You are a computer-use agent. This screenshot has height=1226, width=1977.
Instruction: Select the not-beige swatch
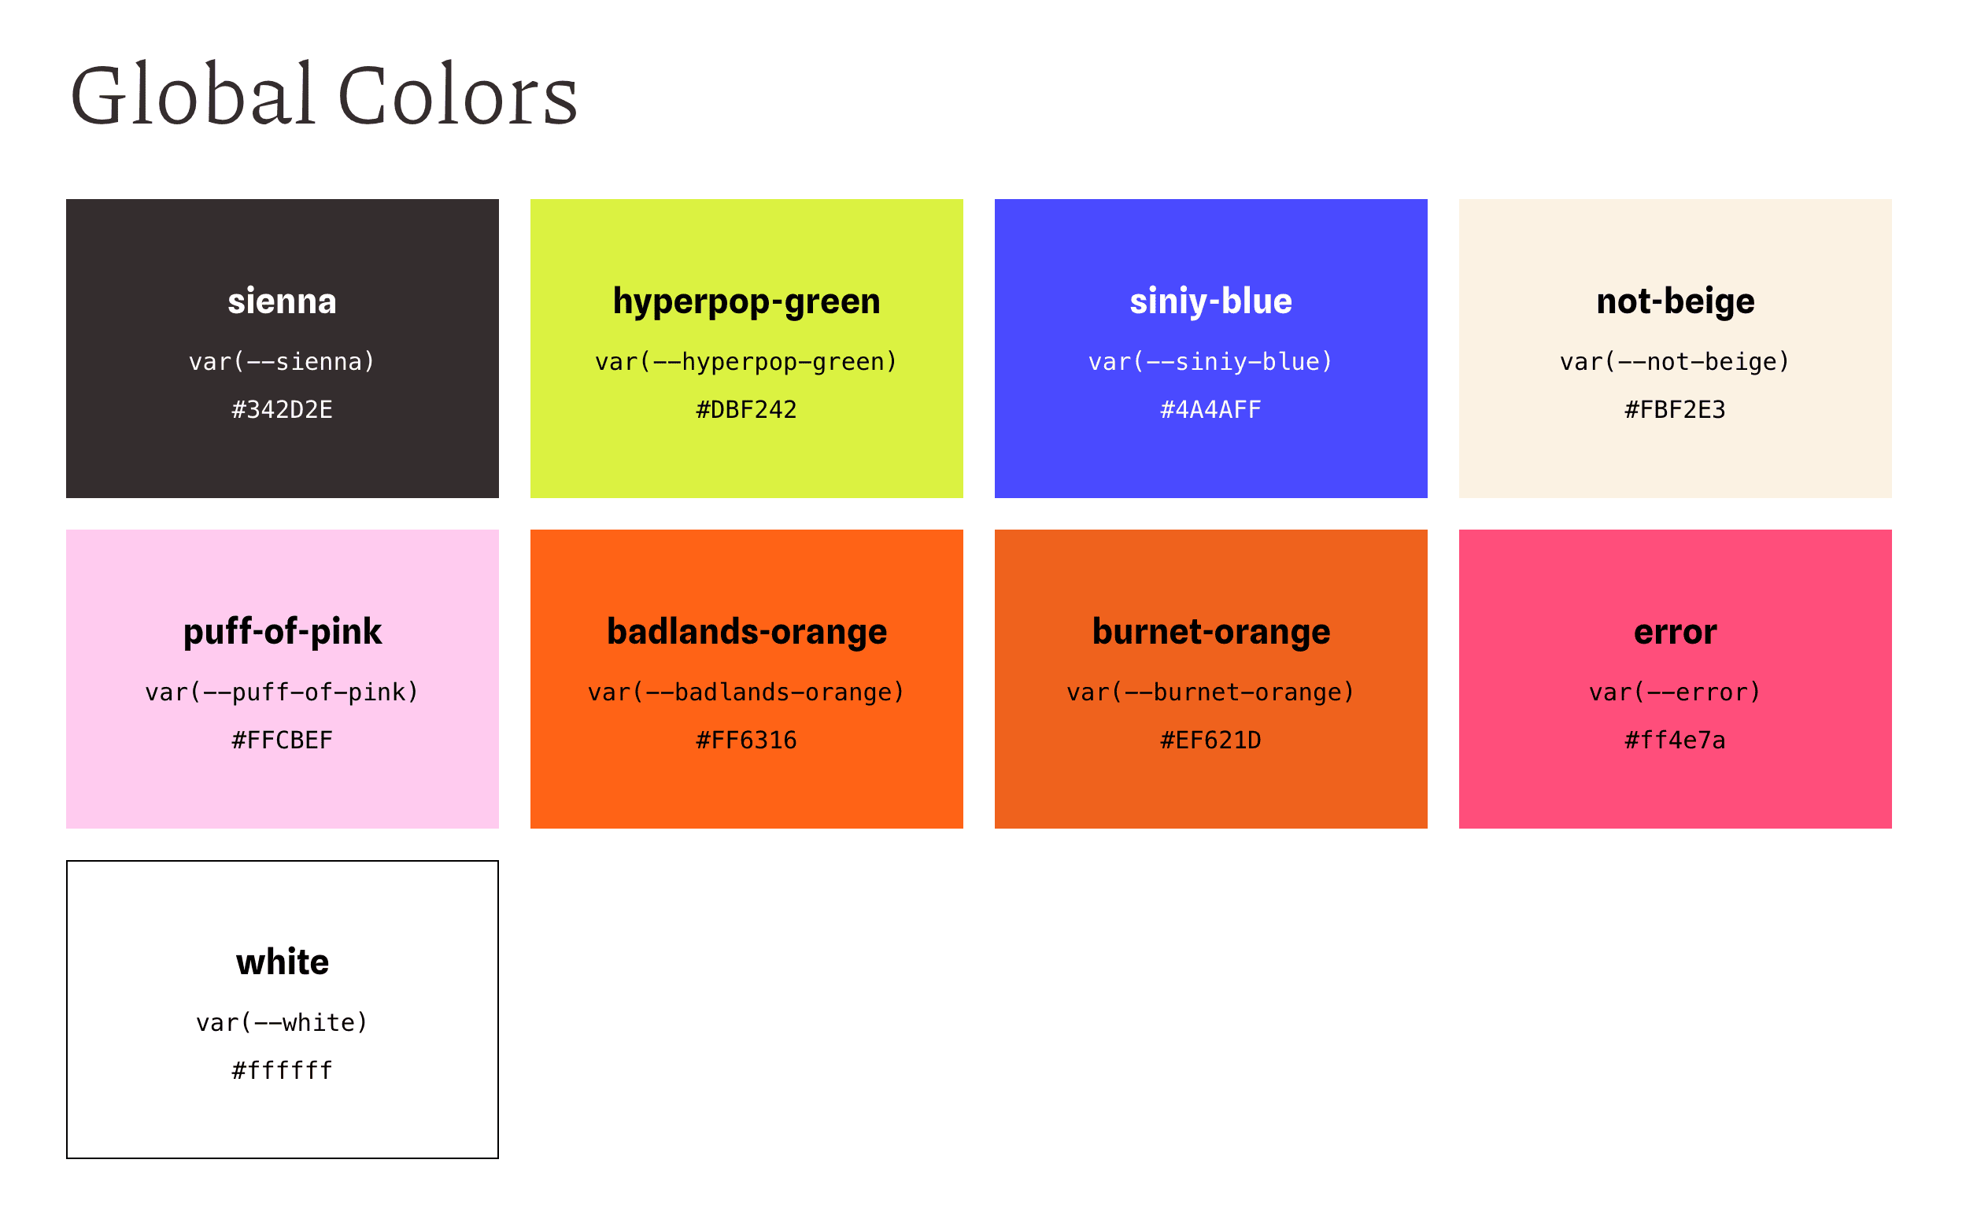tap(1676, 349)
